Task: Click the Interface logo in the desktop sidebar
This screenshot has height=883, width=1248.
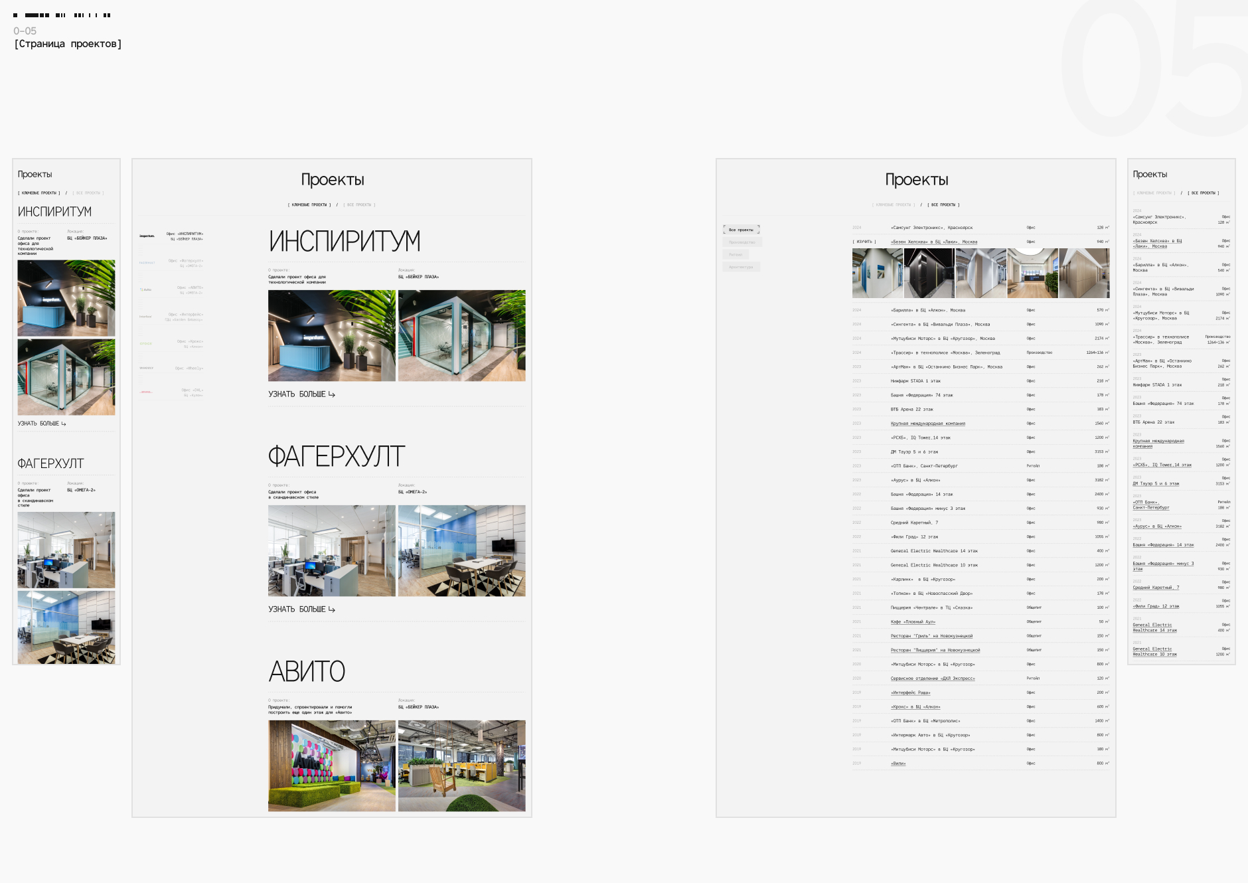Action: point(145,317)
